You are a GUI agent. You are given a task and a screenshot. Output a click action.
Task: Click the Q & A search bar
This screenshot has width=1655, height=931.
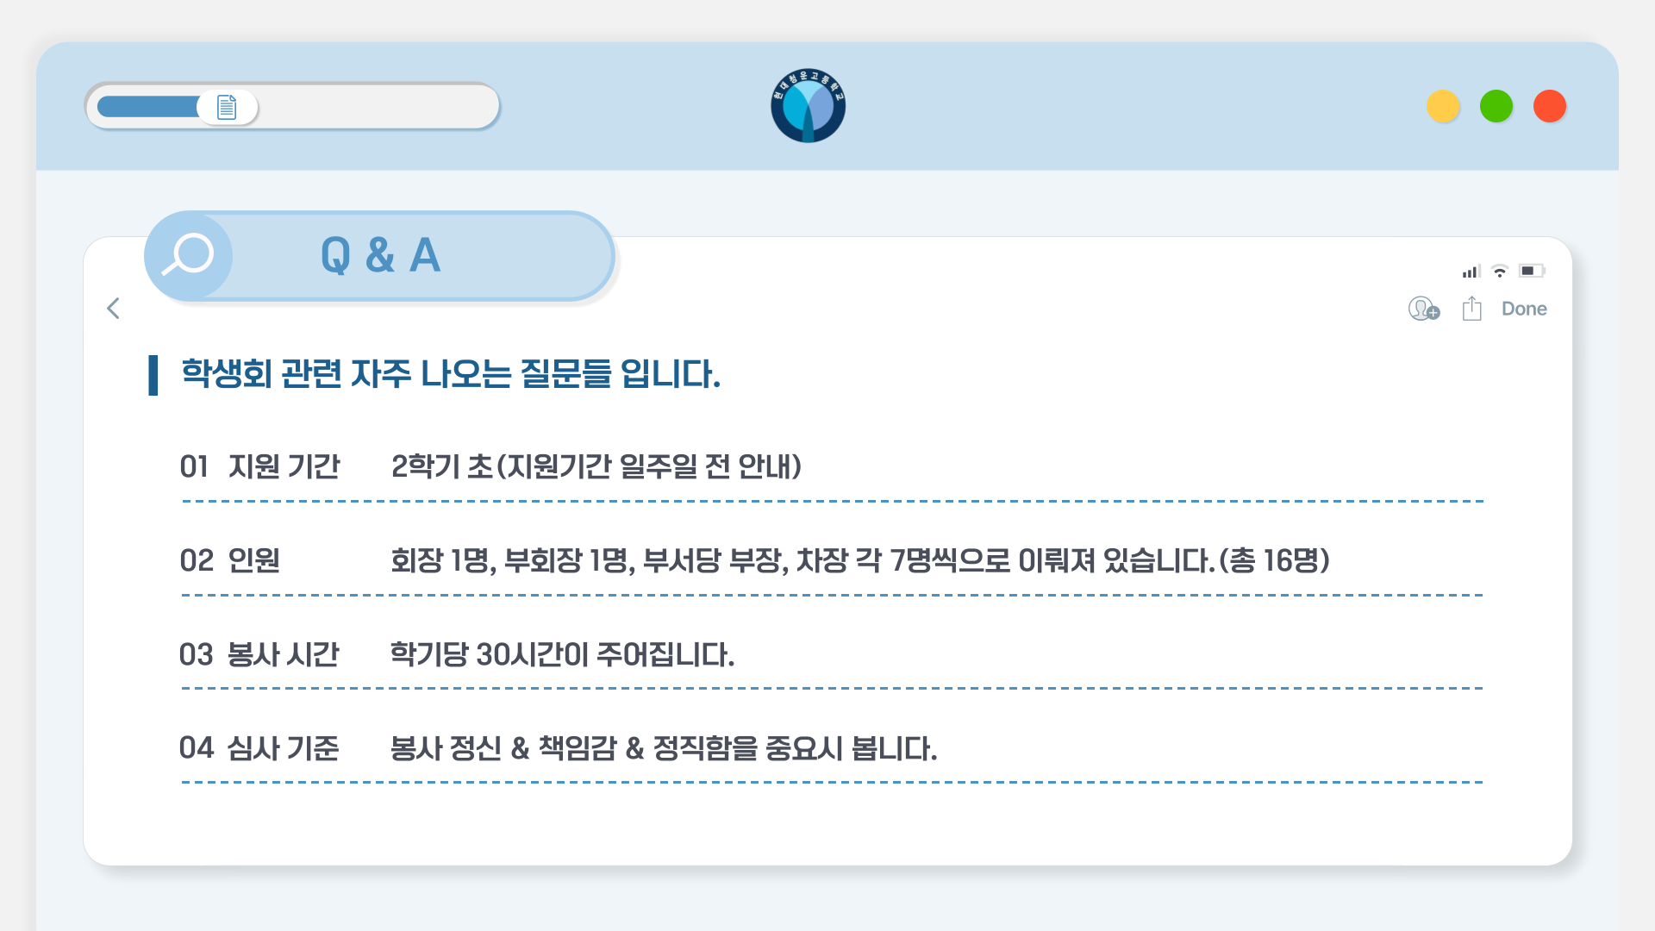pyautogui.click(x=380, y=256)
